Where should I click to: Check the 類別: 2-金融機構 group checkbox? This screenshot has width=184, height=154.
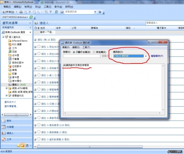[x=39, y=82]
